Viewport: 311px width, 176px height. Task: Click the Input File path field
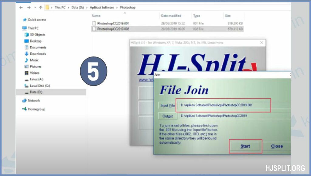pos(235,105)
